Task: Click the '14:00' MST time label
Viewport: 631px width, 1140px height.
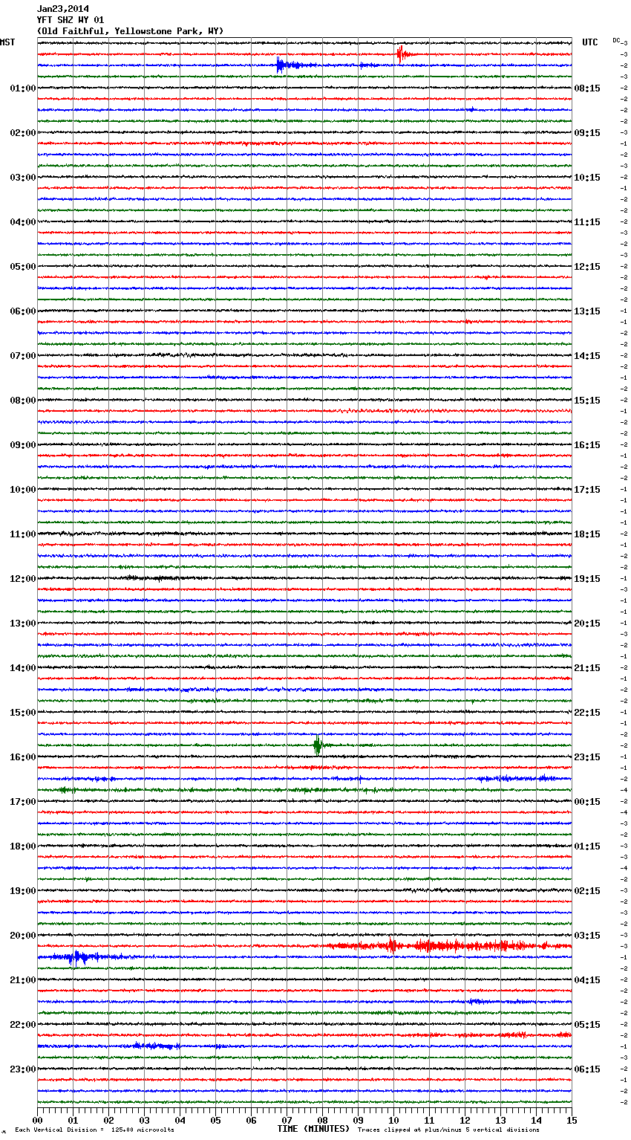Action: pyautogui.click(x=23, y=668)
